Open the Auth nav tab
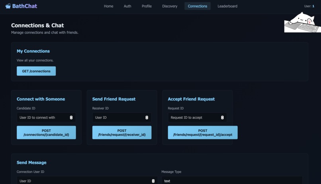 (x=127, y=6)
